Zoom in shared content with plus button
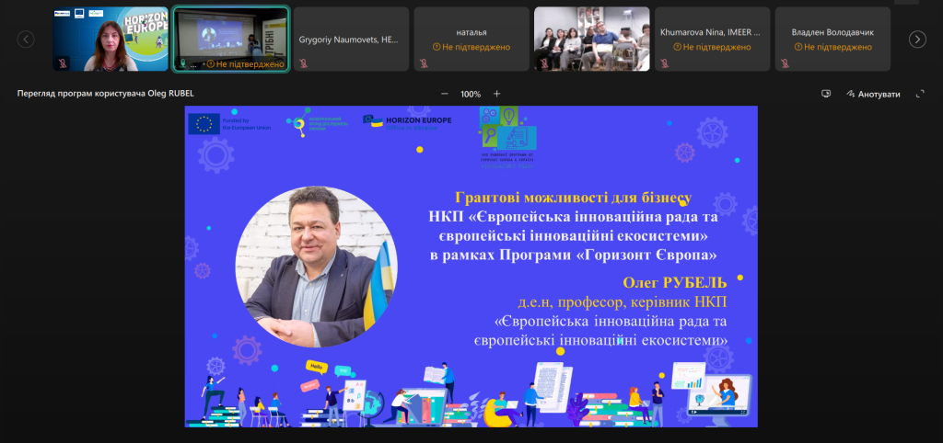 coord(496,94)
